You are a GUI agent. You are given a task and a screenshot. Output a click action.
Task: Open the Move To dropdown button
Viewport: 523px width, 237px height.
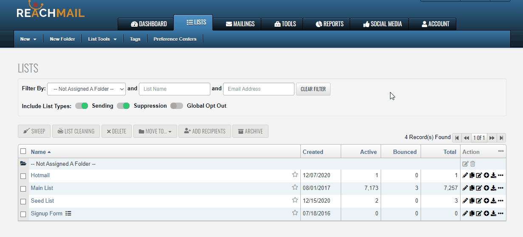click(x=155, y=131)
